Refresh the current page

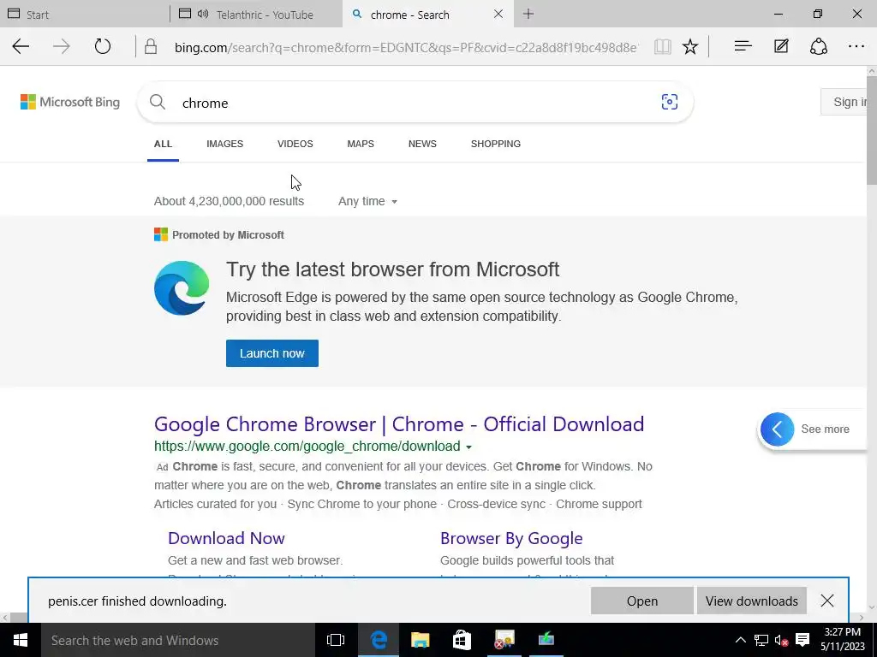pos(103,46)
